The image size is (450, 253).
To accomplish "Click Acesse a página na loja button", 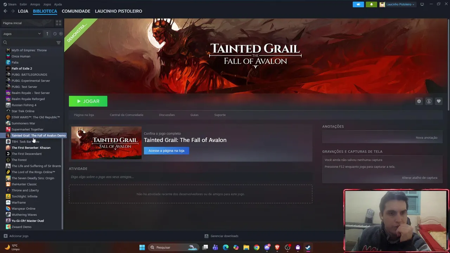I will pyautogui.click(x=166, y=151).
